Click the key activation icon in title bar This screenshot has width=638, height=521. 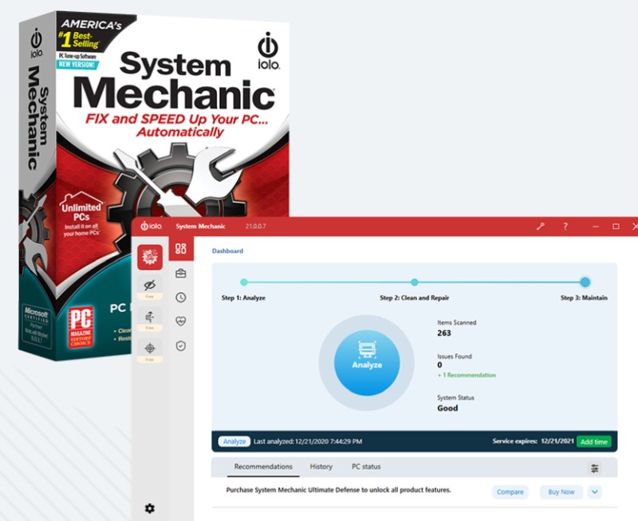pos(541,227)
